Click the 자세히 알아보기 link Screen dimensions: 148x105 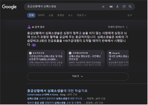point(116,27)
